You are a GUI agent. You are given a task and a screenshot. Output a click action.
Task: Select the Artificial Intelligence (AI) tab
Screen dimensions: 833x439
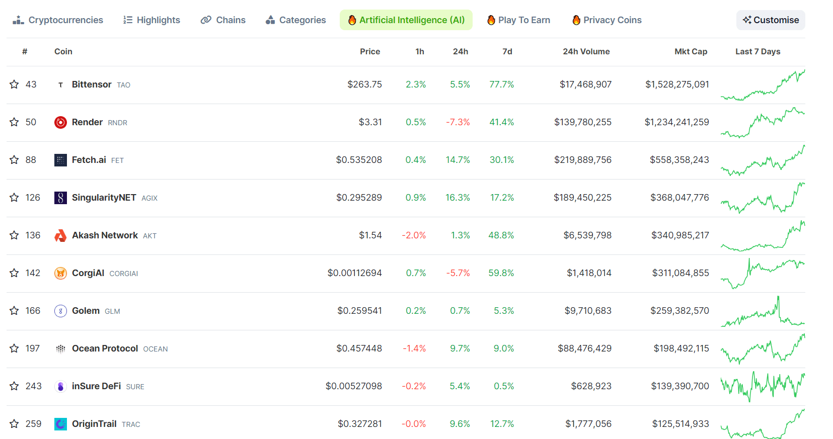pyautogui.click(x=406, y=20)
